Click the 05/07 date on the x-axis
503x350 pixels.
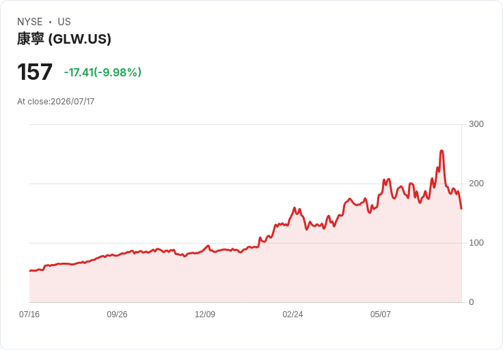381,314
